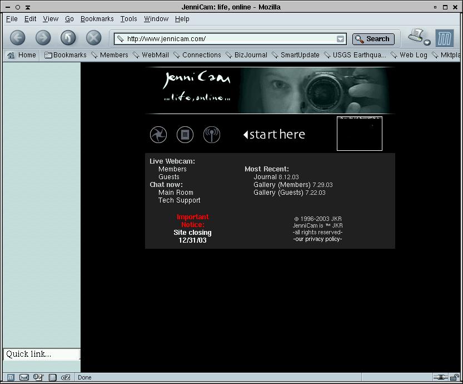Screen dimensions: 463x384
Task: Click the Mozilla throbber logo
Action: tap(445, 38)
